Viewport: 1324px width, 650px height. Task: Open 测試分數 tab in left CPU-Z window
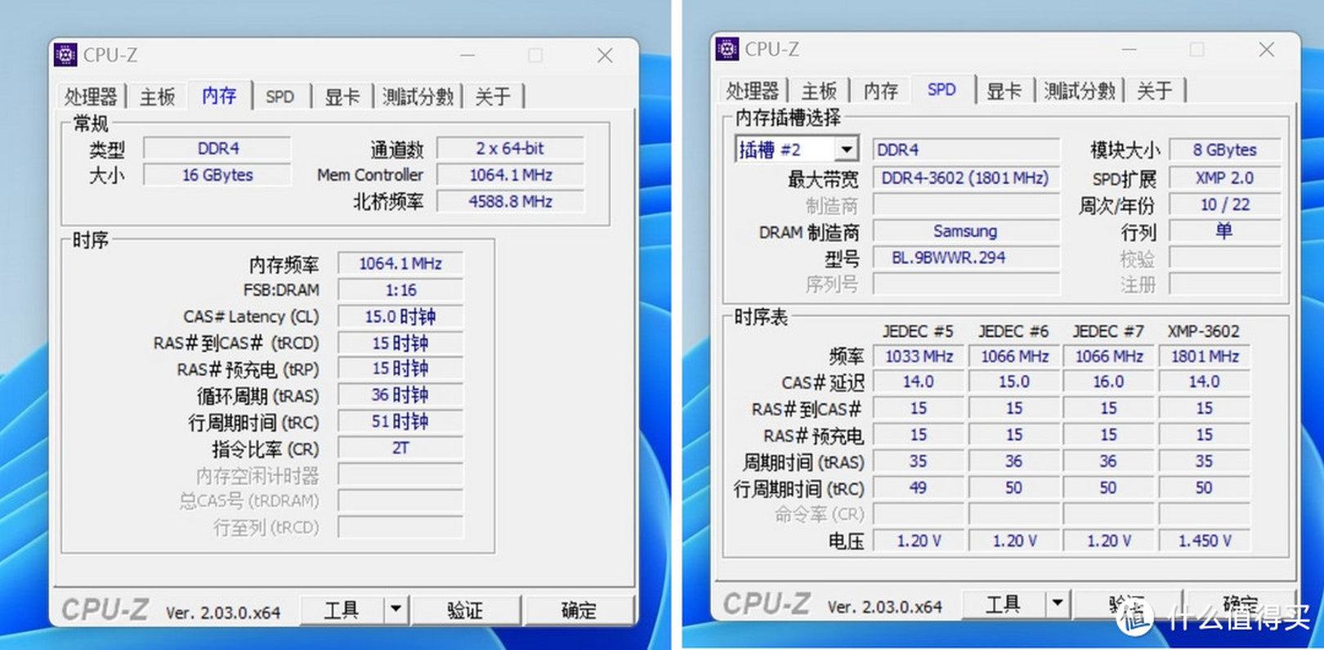tap(418, 96)
